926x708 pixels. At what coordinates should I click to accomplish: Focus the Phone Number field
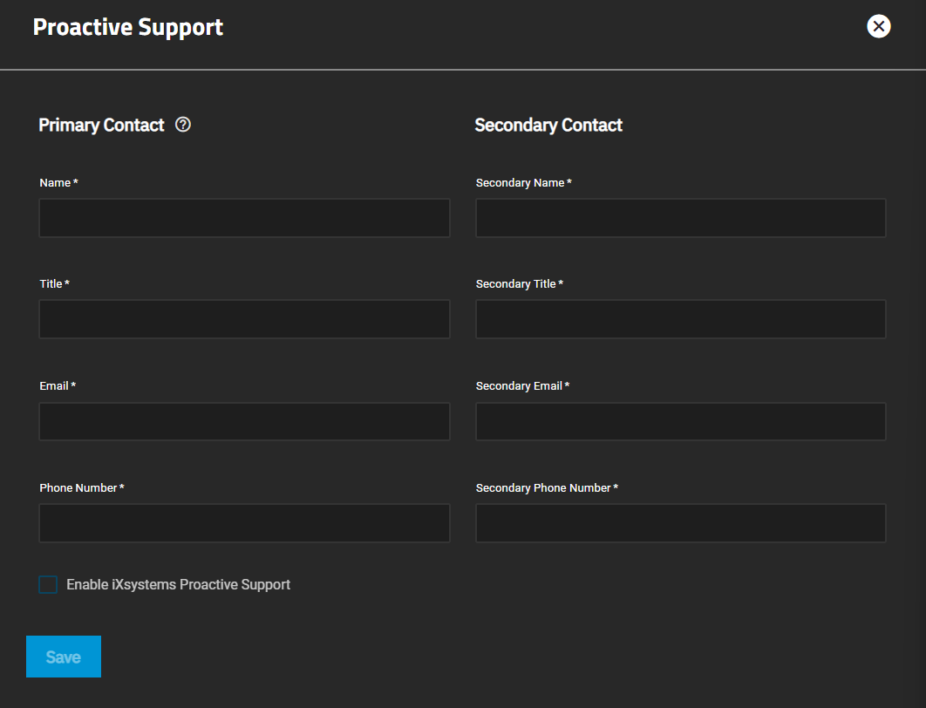click(244, 522)
